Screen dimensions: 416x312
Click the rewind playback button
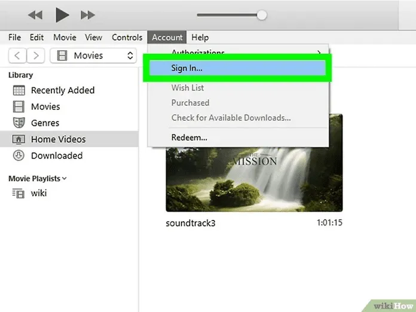pyautogui.click(x=35, y=14)
